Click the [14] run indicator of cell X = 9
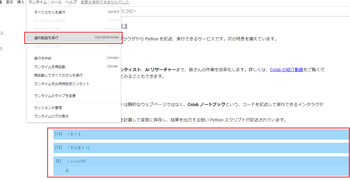This screenshot has width=350, height=181. click(x=58, y=134)
